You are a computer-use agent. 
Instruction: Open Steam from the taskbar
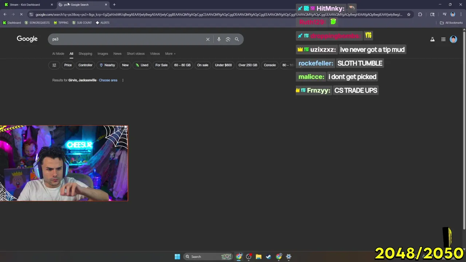tap(268, 257)
